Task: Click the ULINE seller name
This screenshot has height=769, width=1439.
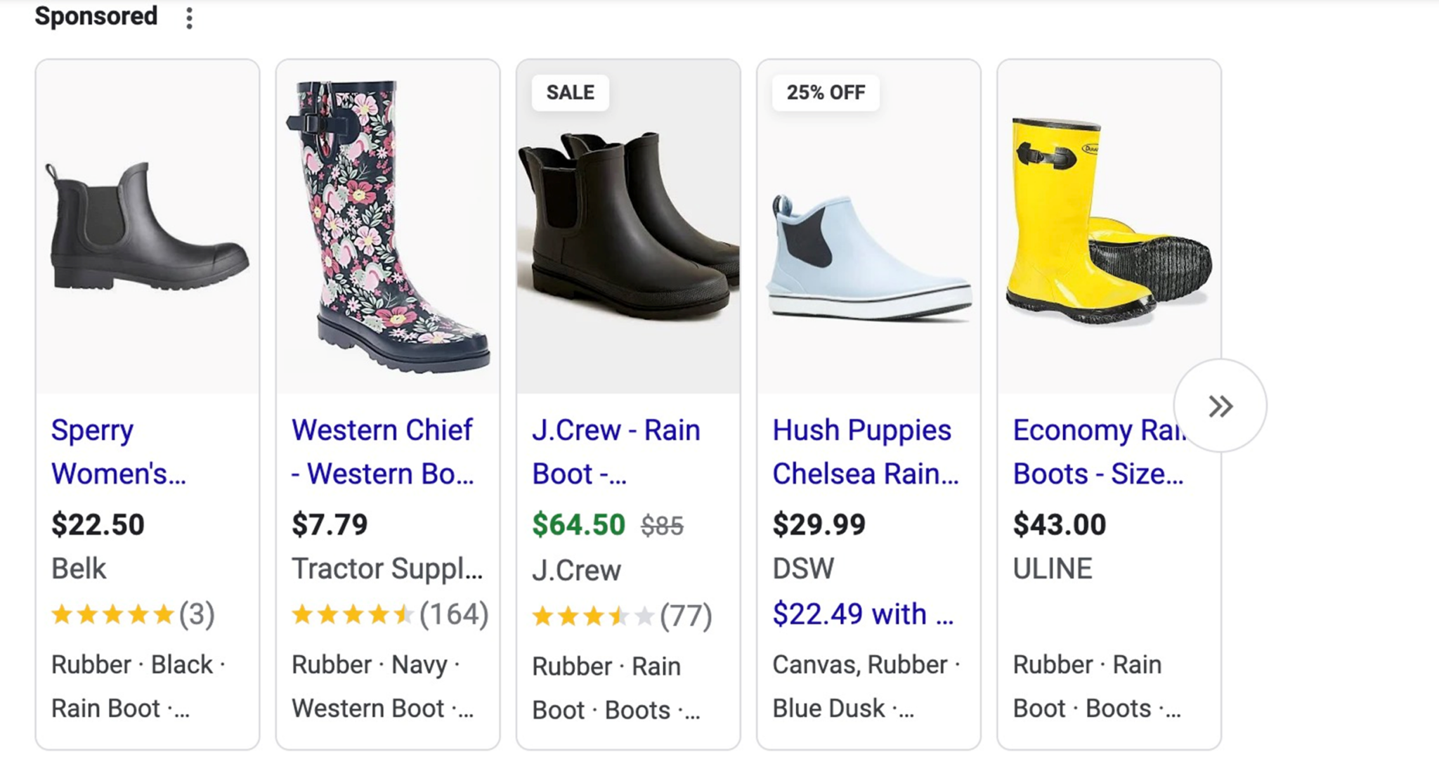Action: (1052, 568)
